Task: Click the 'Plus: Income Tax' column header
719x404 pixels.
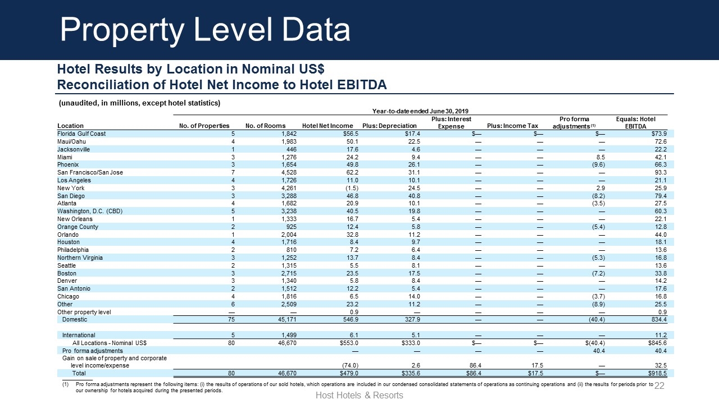Action: coord(513,126)
